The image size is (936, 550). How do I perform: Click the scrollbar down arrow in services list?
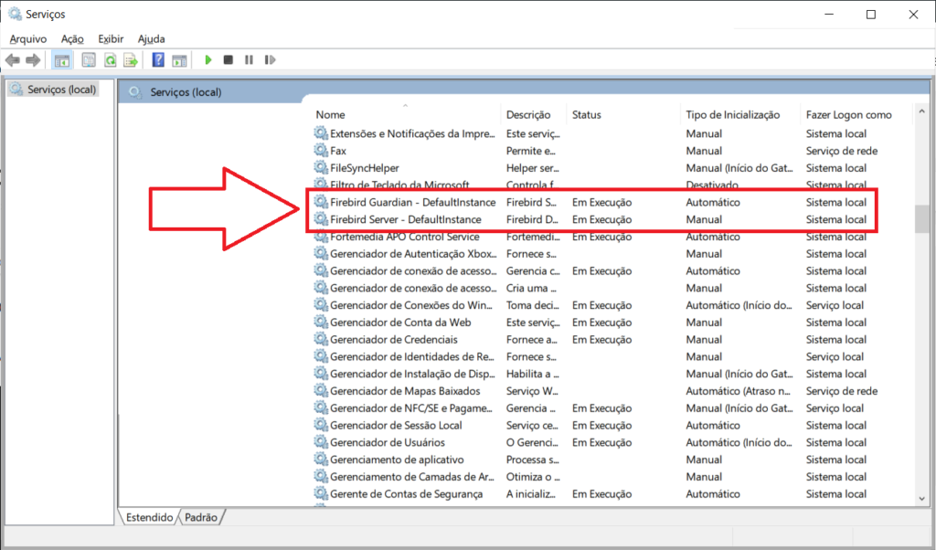(x=922, y=498)
